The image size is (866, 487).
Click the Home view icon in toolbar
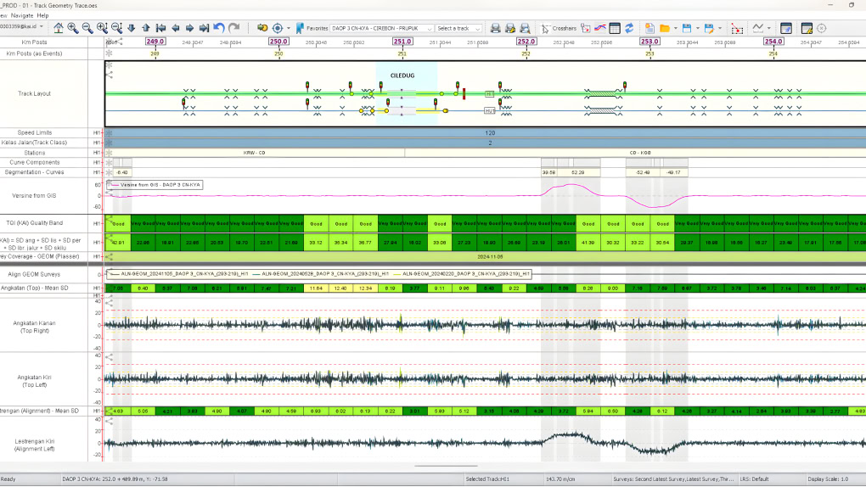[x=59, y=28]
